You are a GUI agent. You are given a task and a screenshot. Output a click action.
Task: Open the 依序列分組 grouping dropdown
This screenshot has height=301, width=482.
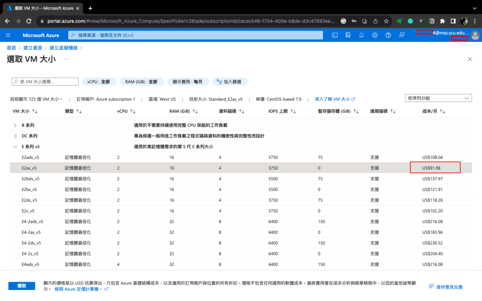tap(438, 98)
